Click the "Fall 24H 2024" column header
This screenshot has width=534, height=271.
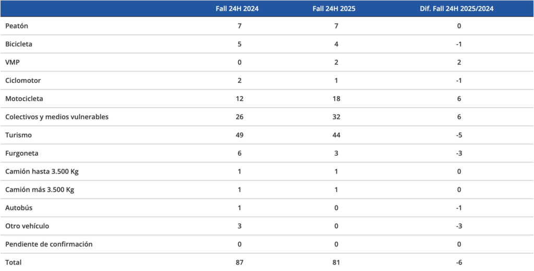(239, 8)
